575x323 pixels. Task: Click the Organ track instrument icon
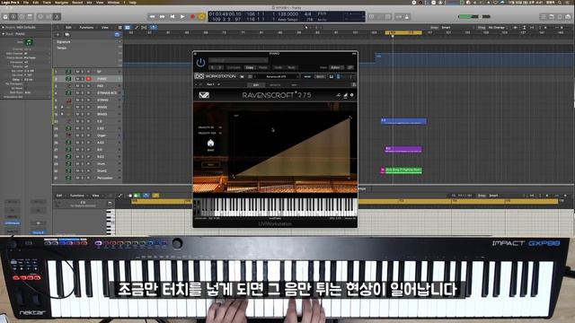68,135
